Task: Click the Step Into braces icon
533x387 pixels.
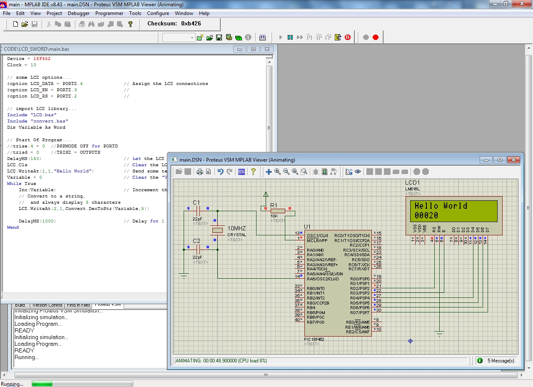Action: tap(309, 37)
